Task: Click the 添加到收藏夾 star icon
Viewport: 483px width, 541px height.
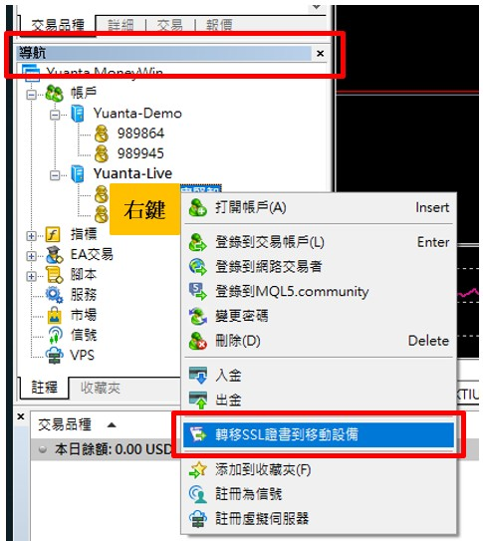Action: (198, 469)
